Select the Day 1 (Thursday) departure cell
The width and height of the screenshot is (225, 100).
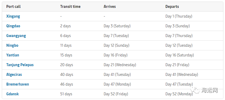point(179,16)
